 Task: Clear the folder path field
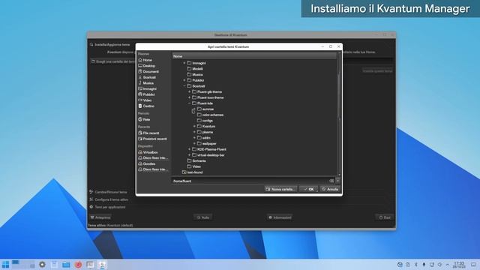(331, 181)
